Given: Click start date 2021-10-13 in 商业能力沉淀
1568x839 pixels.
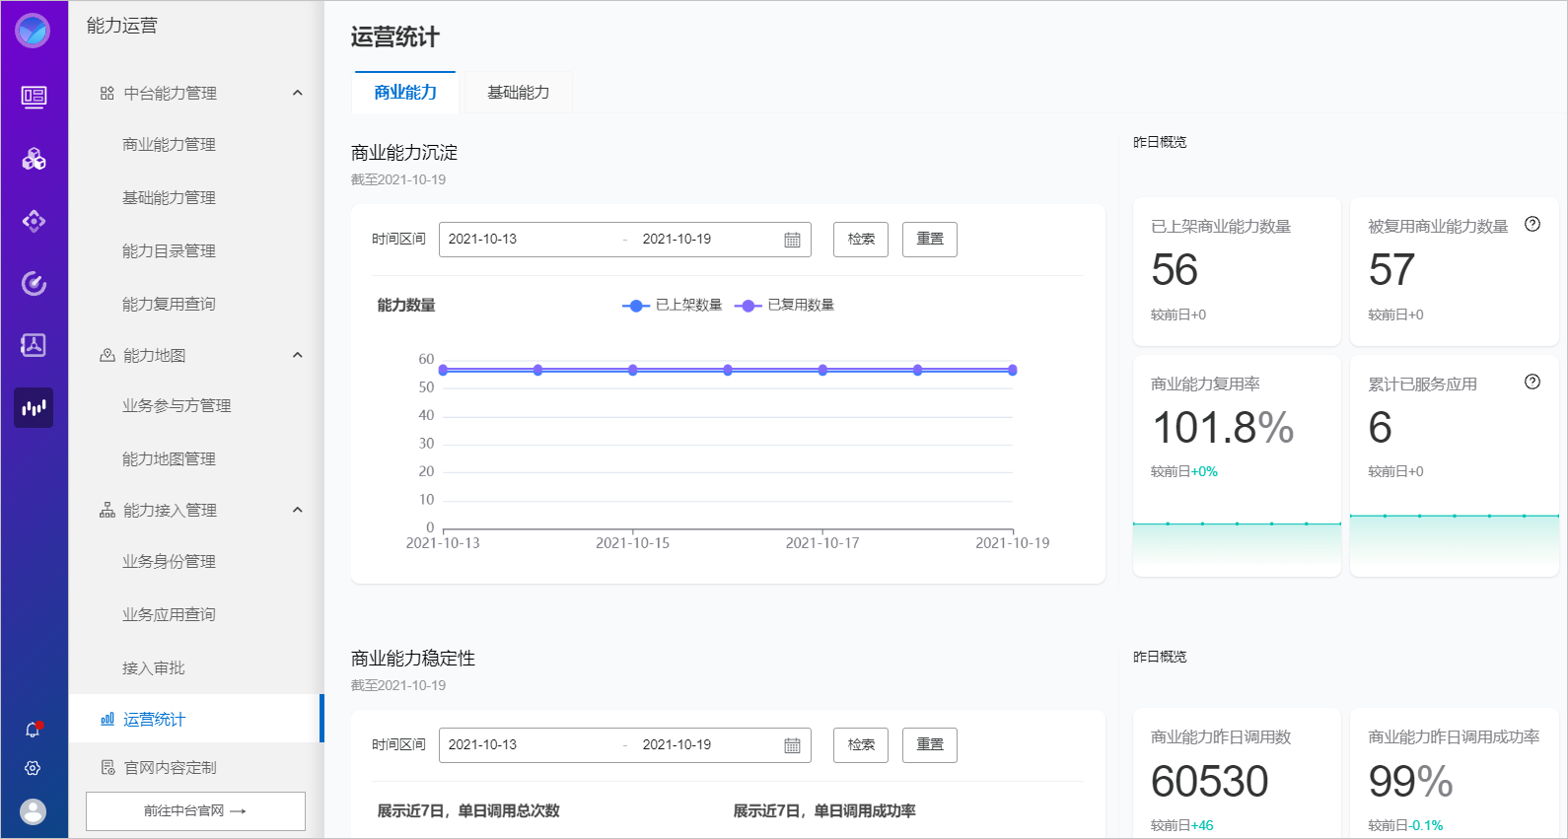Looking at the screenshot, I should [482, 240].
